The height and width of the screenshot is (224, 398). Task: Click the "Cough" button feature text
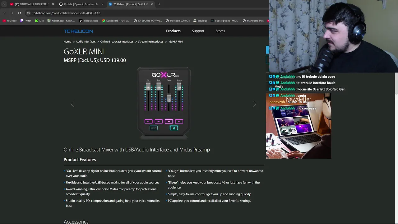(x=215, y=173)
